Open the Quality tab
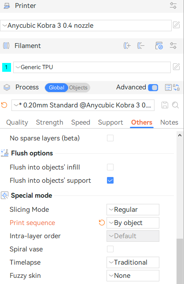 tap(17, 122)
